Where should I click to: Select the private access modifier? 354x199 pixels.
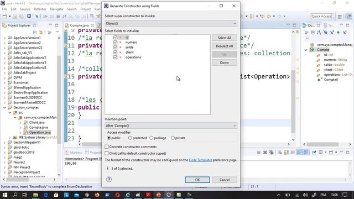click(173, 138)
